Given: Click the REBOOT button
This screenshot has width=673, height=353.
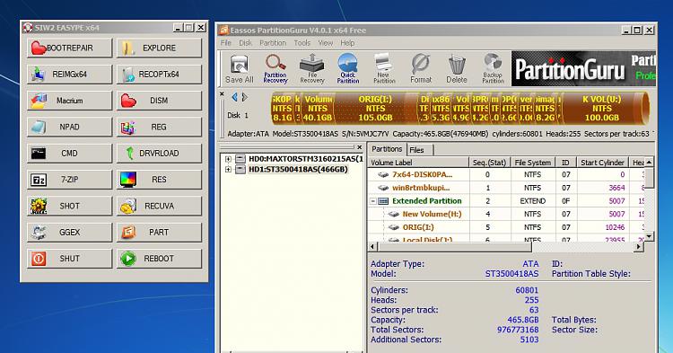Looking at the screenshot, I should 159,259.
